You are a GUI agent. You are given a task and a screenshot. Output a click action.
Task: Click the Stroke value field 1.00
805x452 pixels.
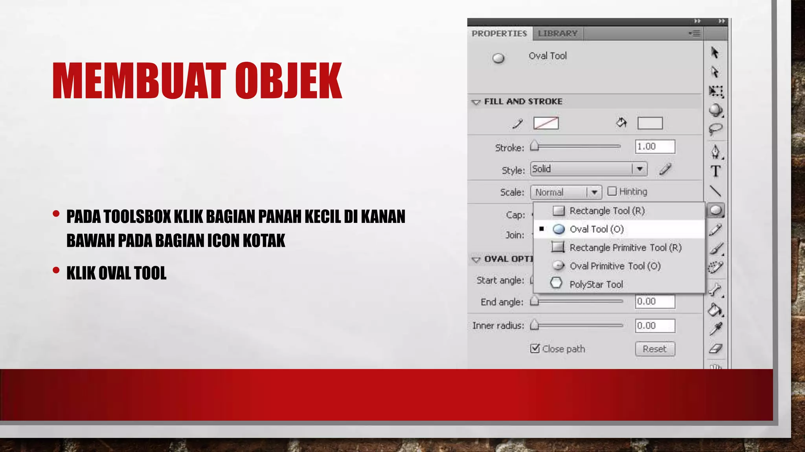(655, 147)
